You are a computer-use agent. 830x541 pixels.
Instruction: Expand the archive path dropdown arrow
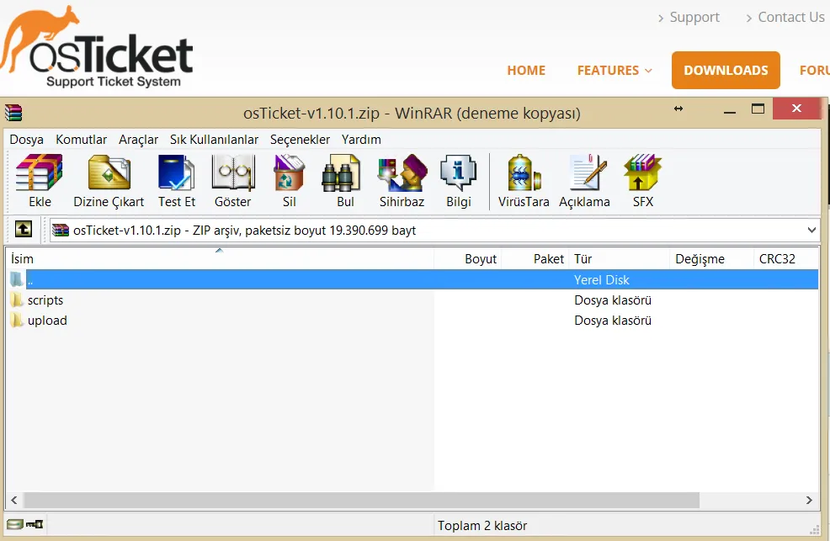[x=811, y=230]
